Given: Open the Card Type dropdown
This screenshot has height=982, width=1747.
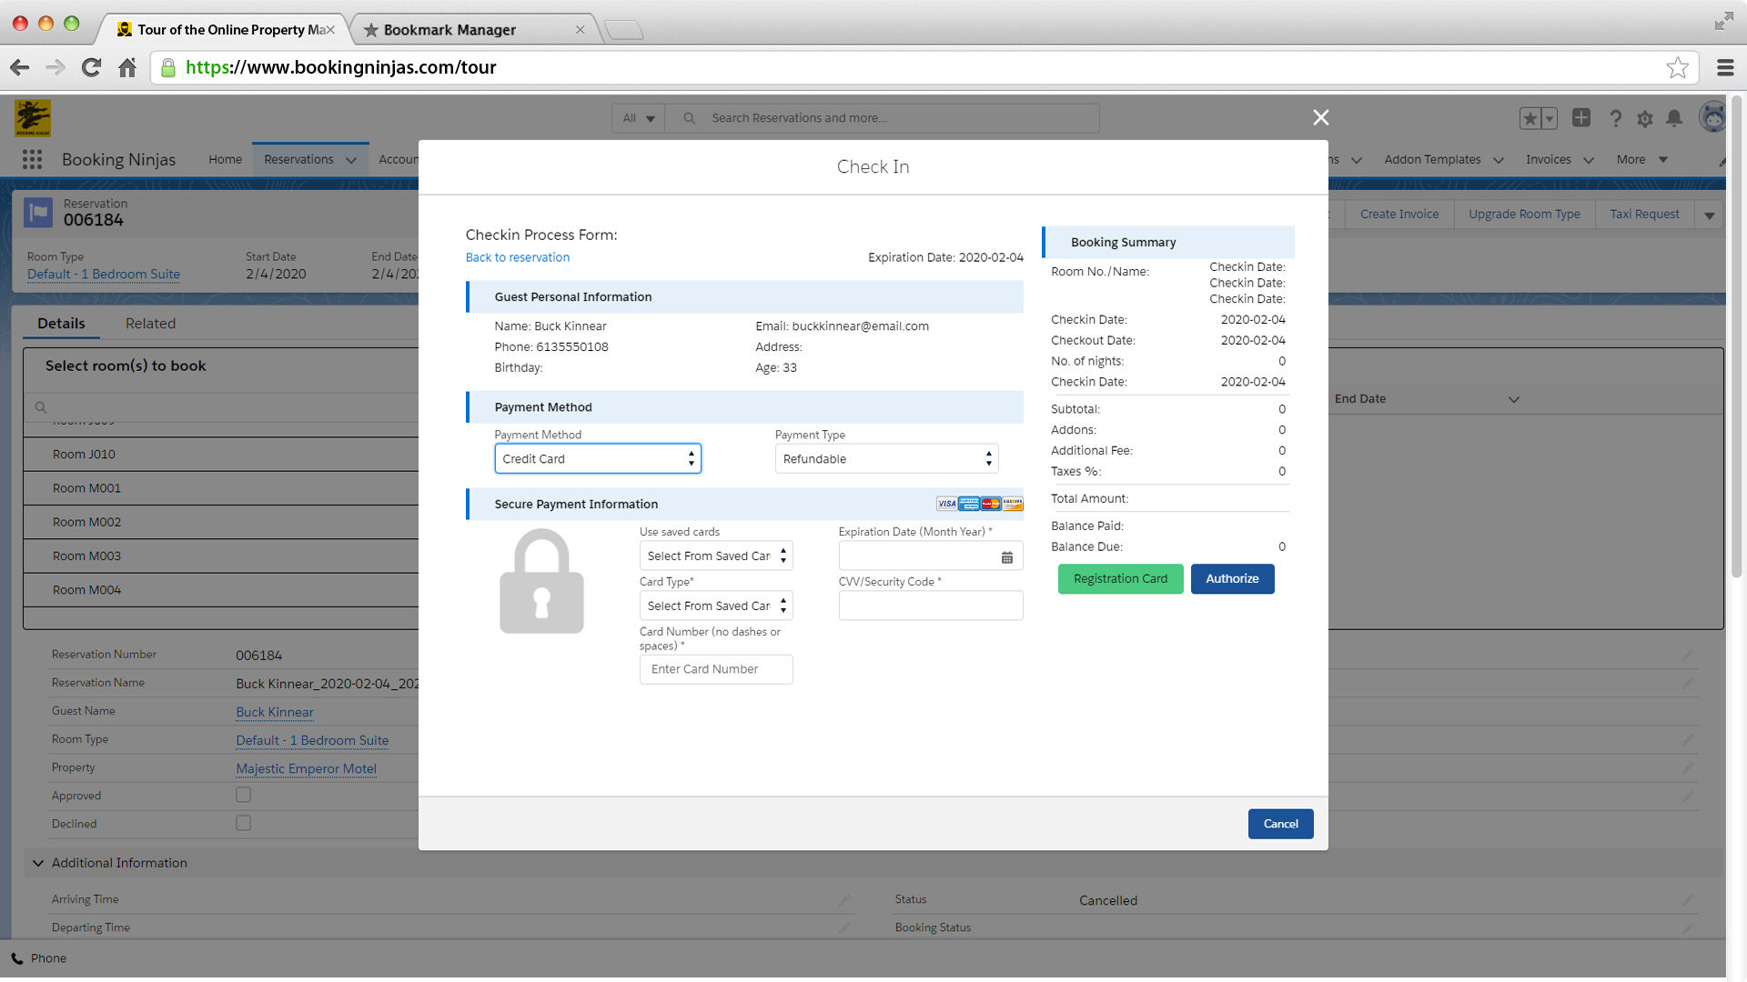Looking at the screenshot, I should click(716, 606).
